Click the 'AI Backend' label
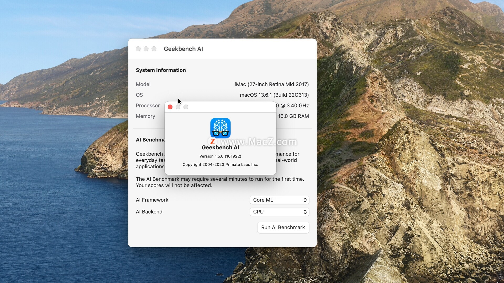The height and width of the screenshot is (283, 504). coord(149,212)
